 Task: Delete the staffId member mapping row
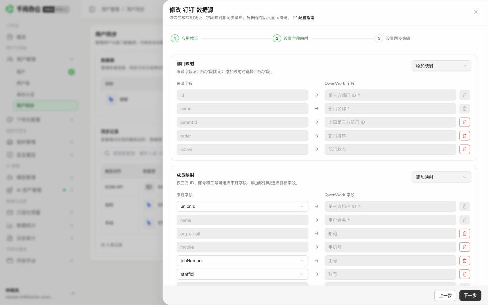(464, 274)
